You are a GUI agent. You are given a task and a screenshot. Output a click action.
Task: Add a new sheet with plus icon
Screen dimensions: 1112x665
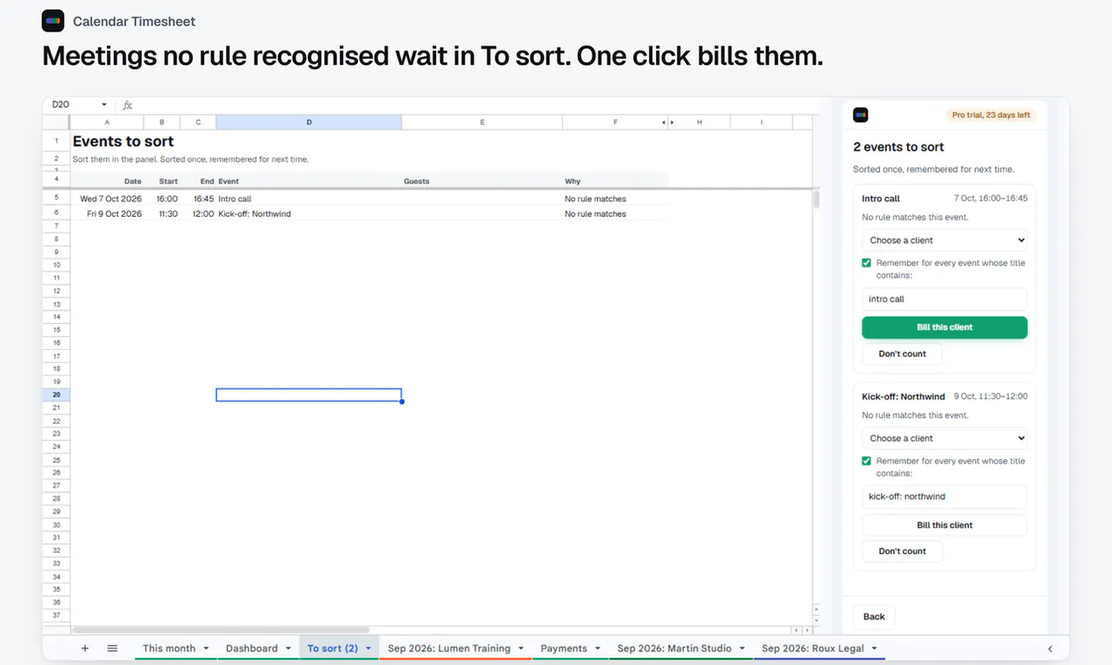(85, 648)
